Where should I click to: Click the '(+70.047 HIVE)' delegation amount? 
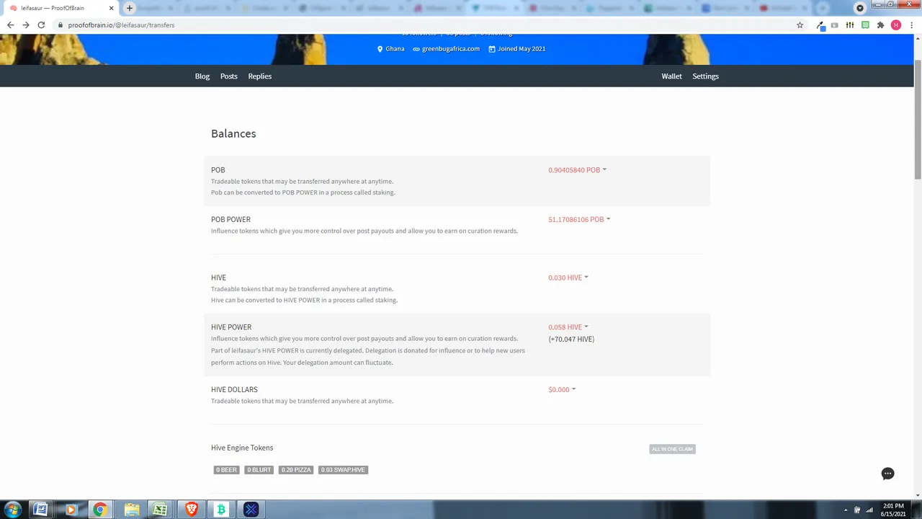click(x=571, y=339)
